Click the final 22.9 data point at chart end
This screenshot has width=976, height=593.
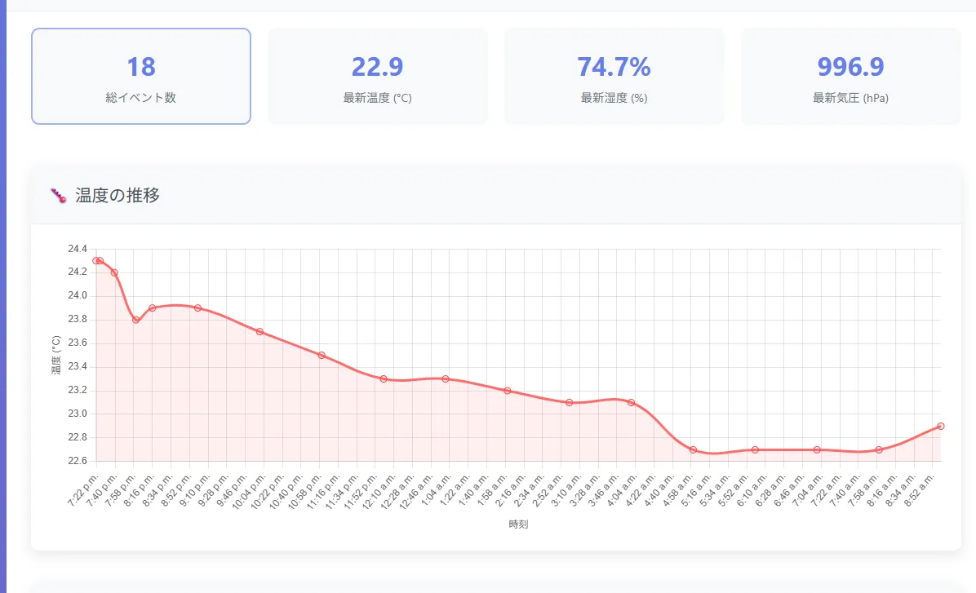coord(941,426)
